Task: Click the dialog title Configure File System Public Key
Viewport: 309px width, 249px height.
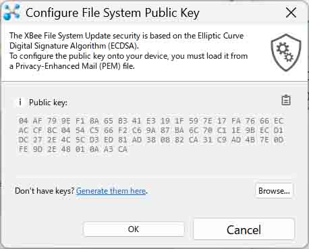Action: coord(113,13)
